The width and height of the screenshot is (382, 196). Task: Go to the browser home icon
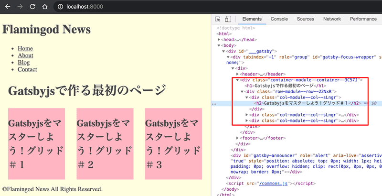45,7
